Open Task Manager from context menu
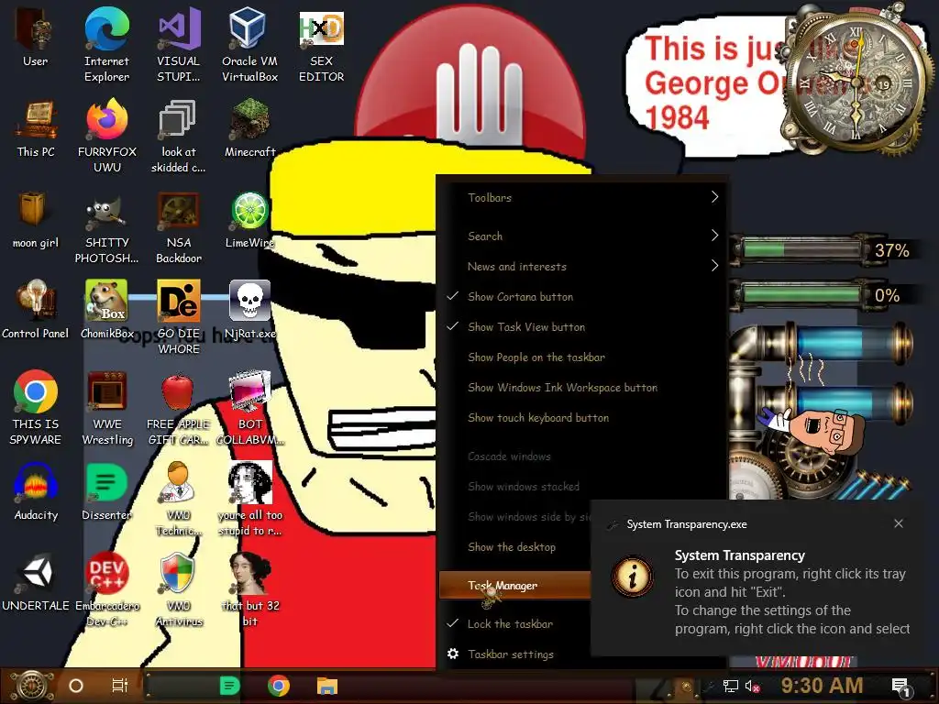 (515, 585)
